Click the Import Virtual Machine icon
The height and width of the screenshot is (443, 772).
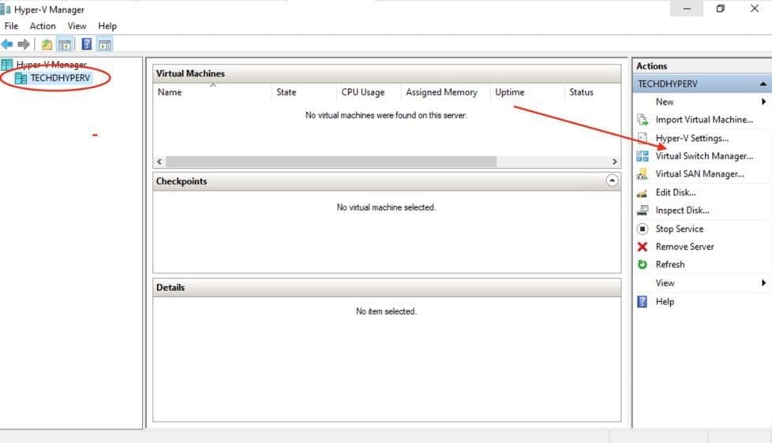click(x=642, y=120)
